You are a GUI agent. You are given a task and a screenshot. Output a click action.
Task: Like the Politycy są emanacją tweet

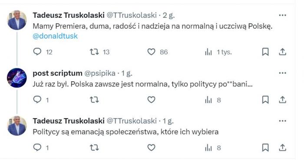151,147
